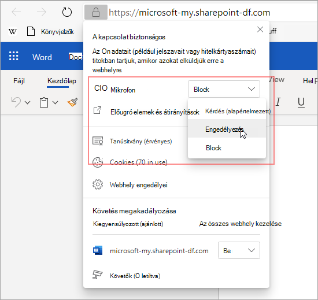318x300 pixels.
Task: Click the browser forward arrow
Action: [42, 12]
